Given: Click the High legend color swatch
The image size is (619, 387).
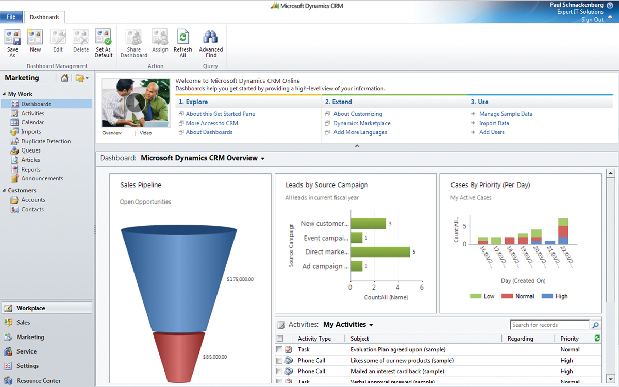Looking at the screenshot, I should point(547,296).
